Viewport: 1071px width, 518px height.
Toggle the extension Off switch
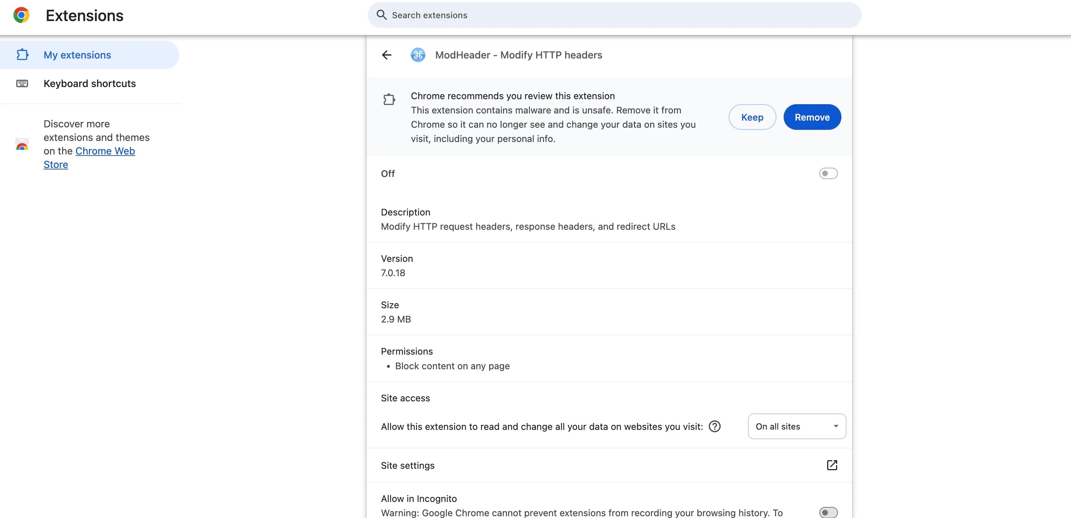click(x=828, y=173)
